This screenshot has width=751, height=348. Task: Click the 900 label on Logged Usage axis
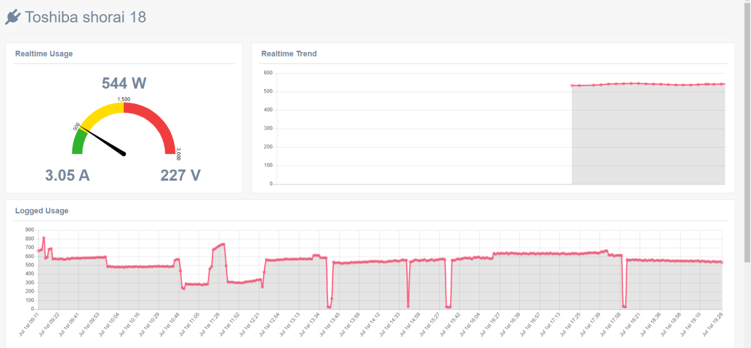30,230
